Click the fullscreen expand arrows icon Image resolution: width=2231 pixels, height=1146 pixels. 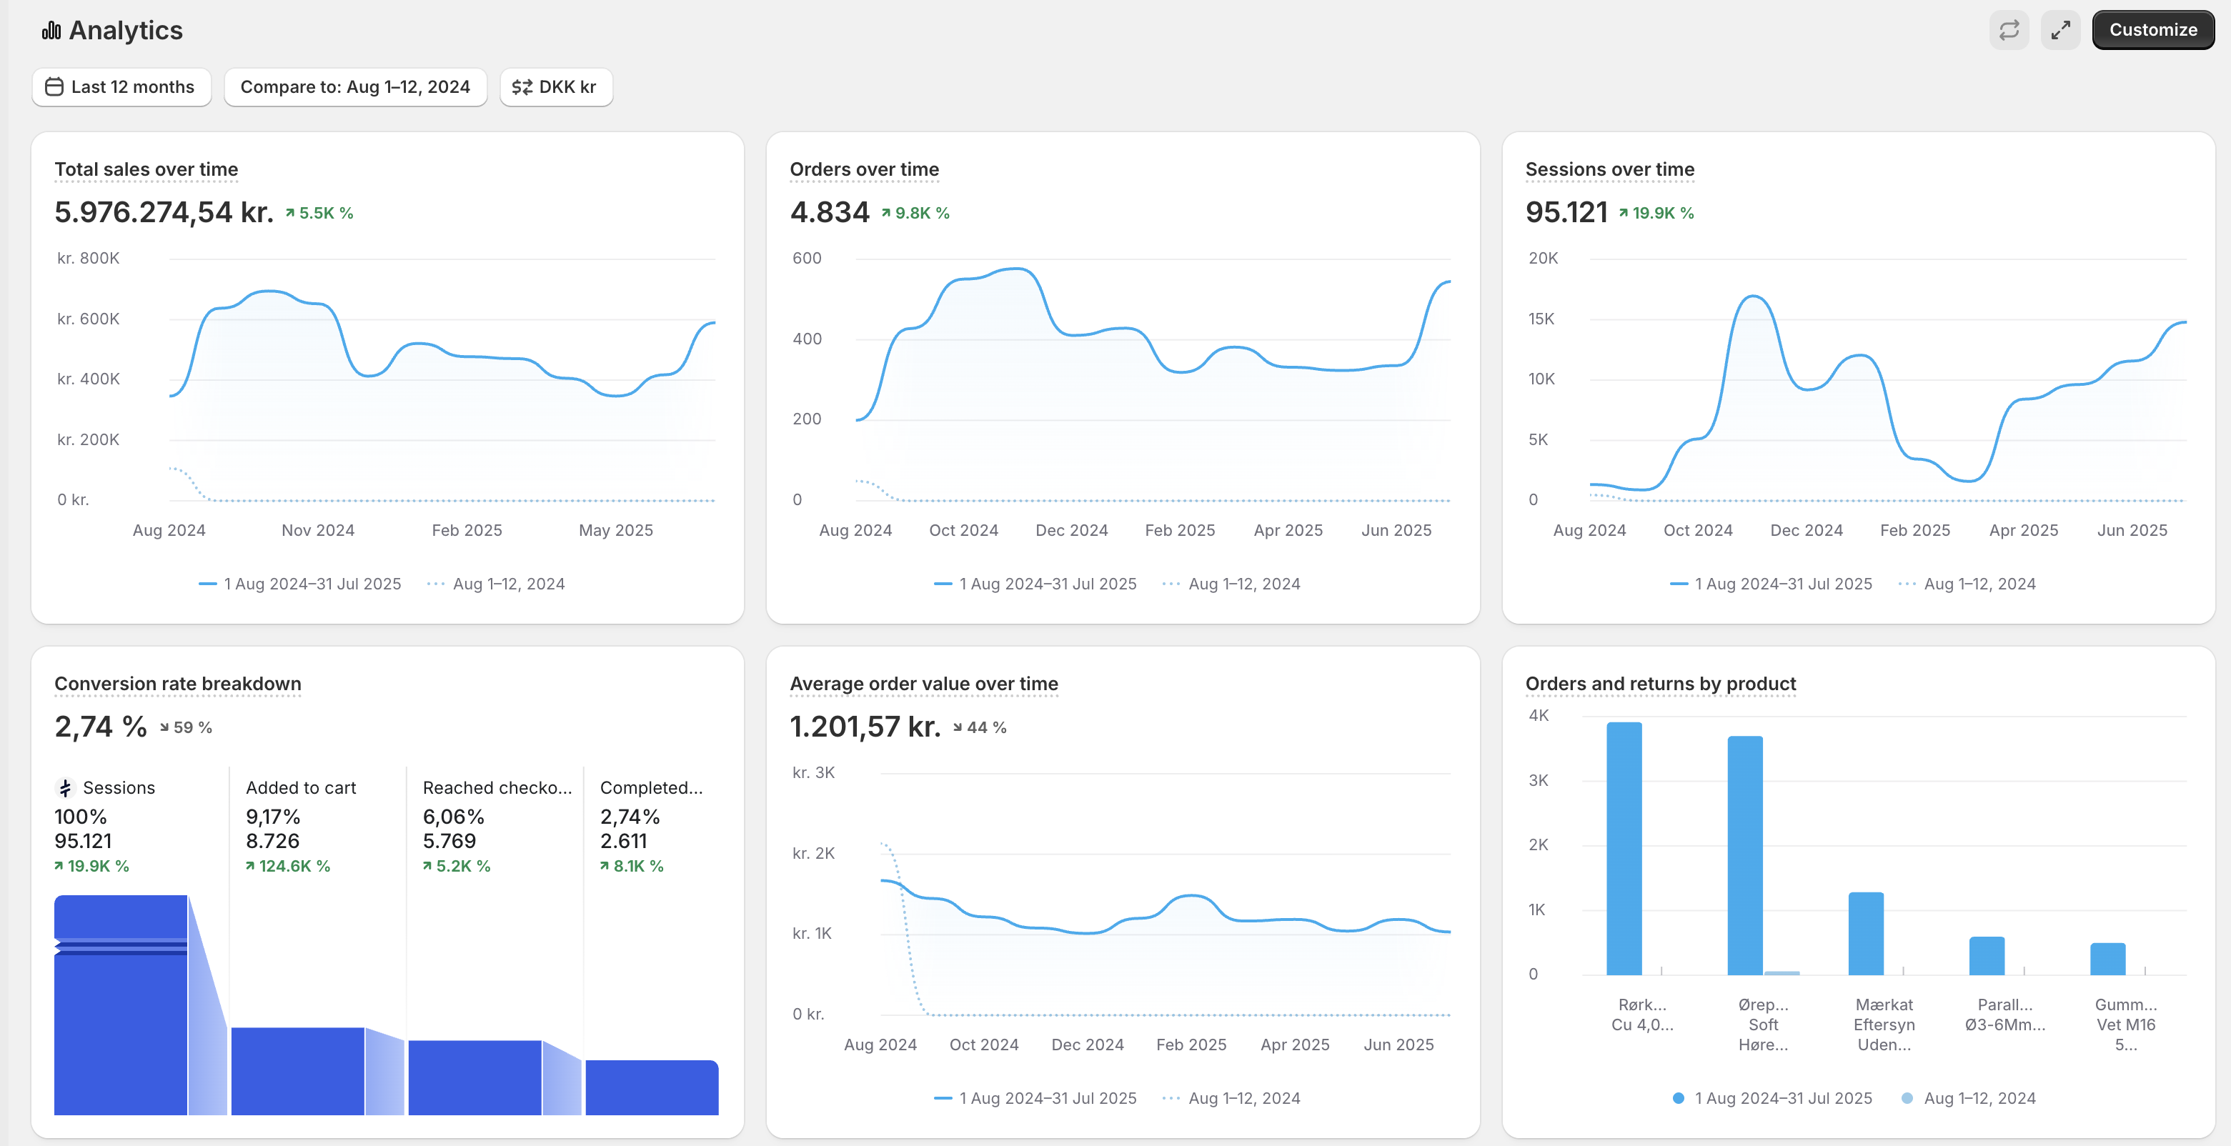click(2060, 30)
